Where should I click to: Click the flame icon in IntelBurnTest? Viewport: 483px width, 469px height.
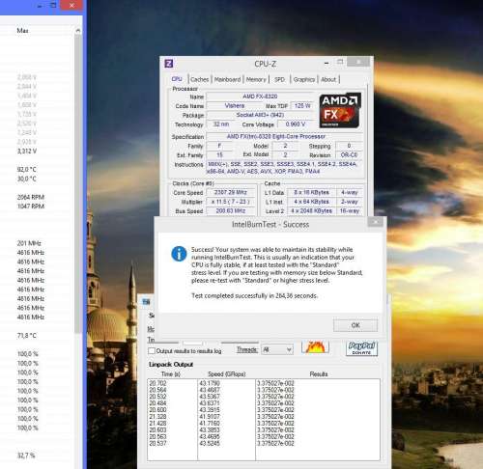click(x=316, y=347)
